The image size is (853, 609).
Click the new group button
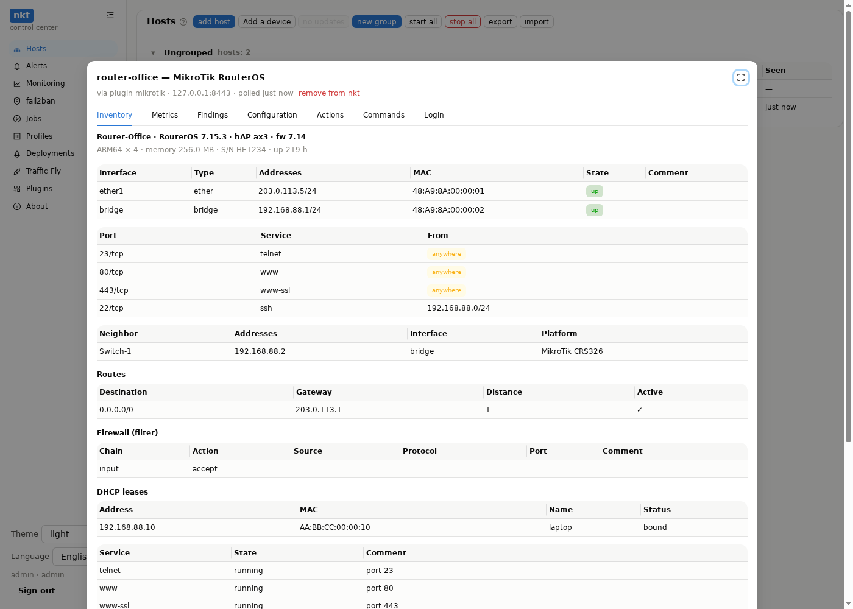(x=377, y=22)
